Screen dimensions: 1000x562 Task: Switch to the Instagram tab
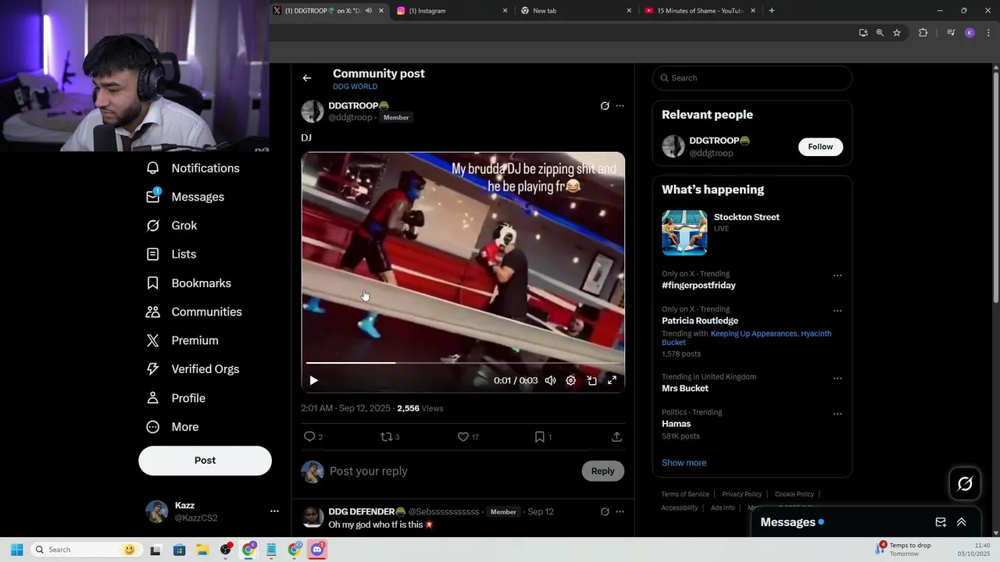pos(451,11)
